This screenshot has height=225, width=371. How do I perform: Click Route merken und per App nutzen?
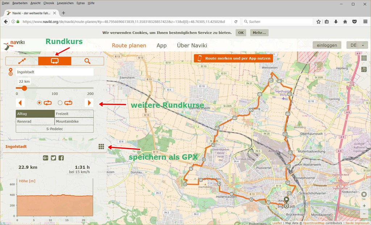(x=233, y=58)
